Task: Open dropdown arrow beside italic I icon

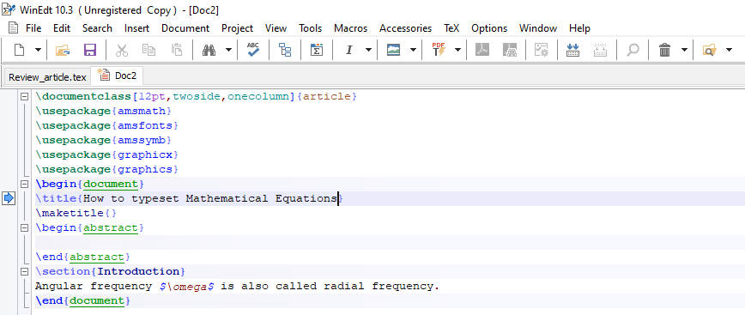Action: click(368, 50)
